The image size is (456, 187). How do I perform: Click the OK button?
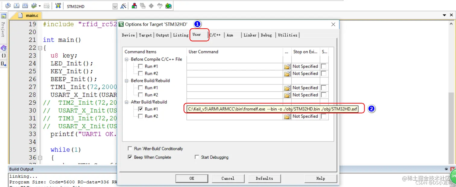pyautogui.click(x=192, y=179)
